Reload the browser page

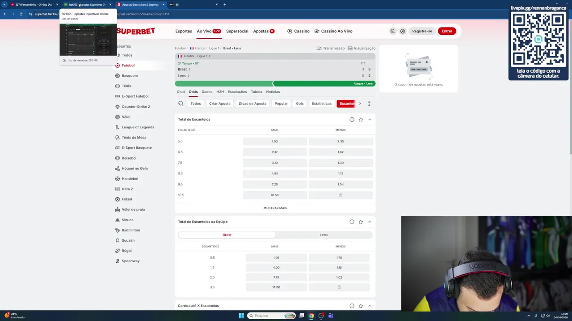[x=21, y=14]
